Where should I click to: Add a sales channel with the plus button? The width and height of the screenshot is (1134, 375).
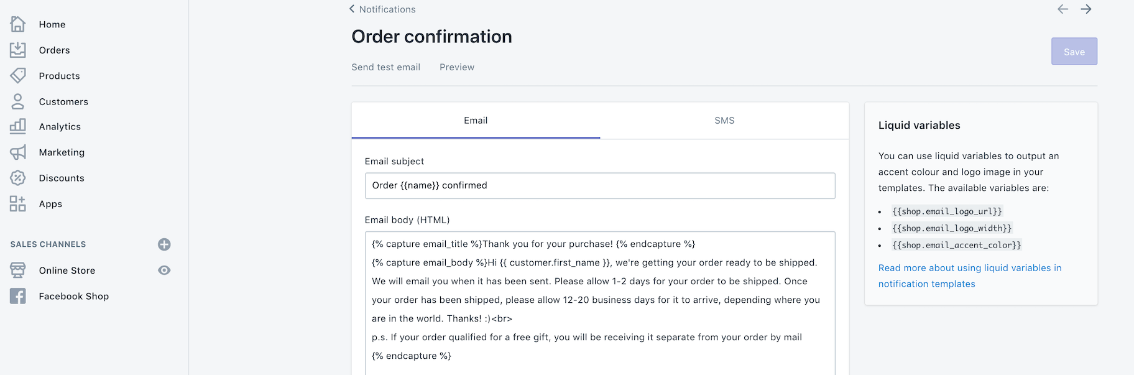[164, 244]
